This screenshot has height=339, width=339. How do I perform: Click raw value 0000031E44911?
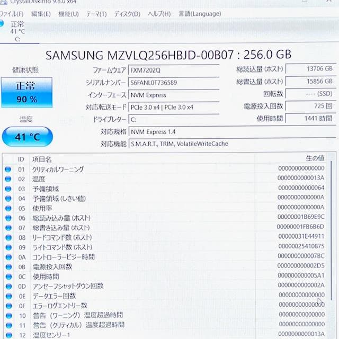[301, 236]
